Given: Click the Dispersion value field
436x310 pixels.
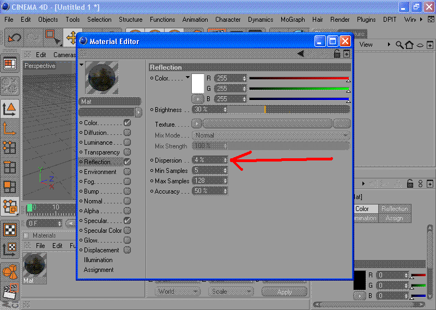Looking at the screenshot, I should (210, 160).
